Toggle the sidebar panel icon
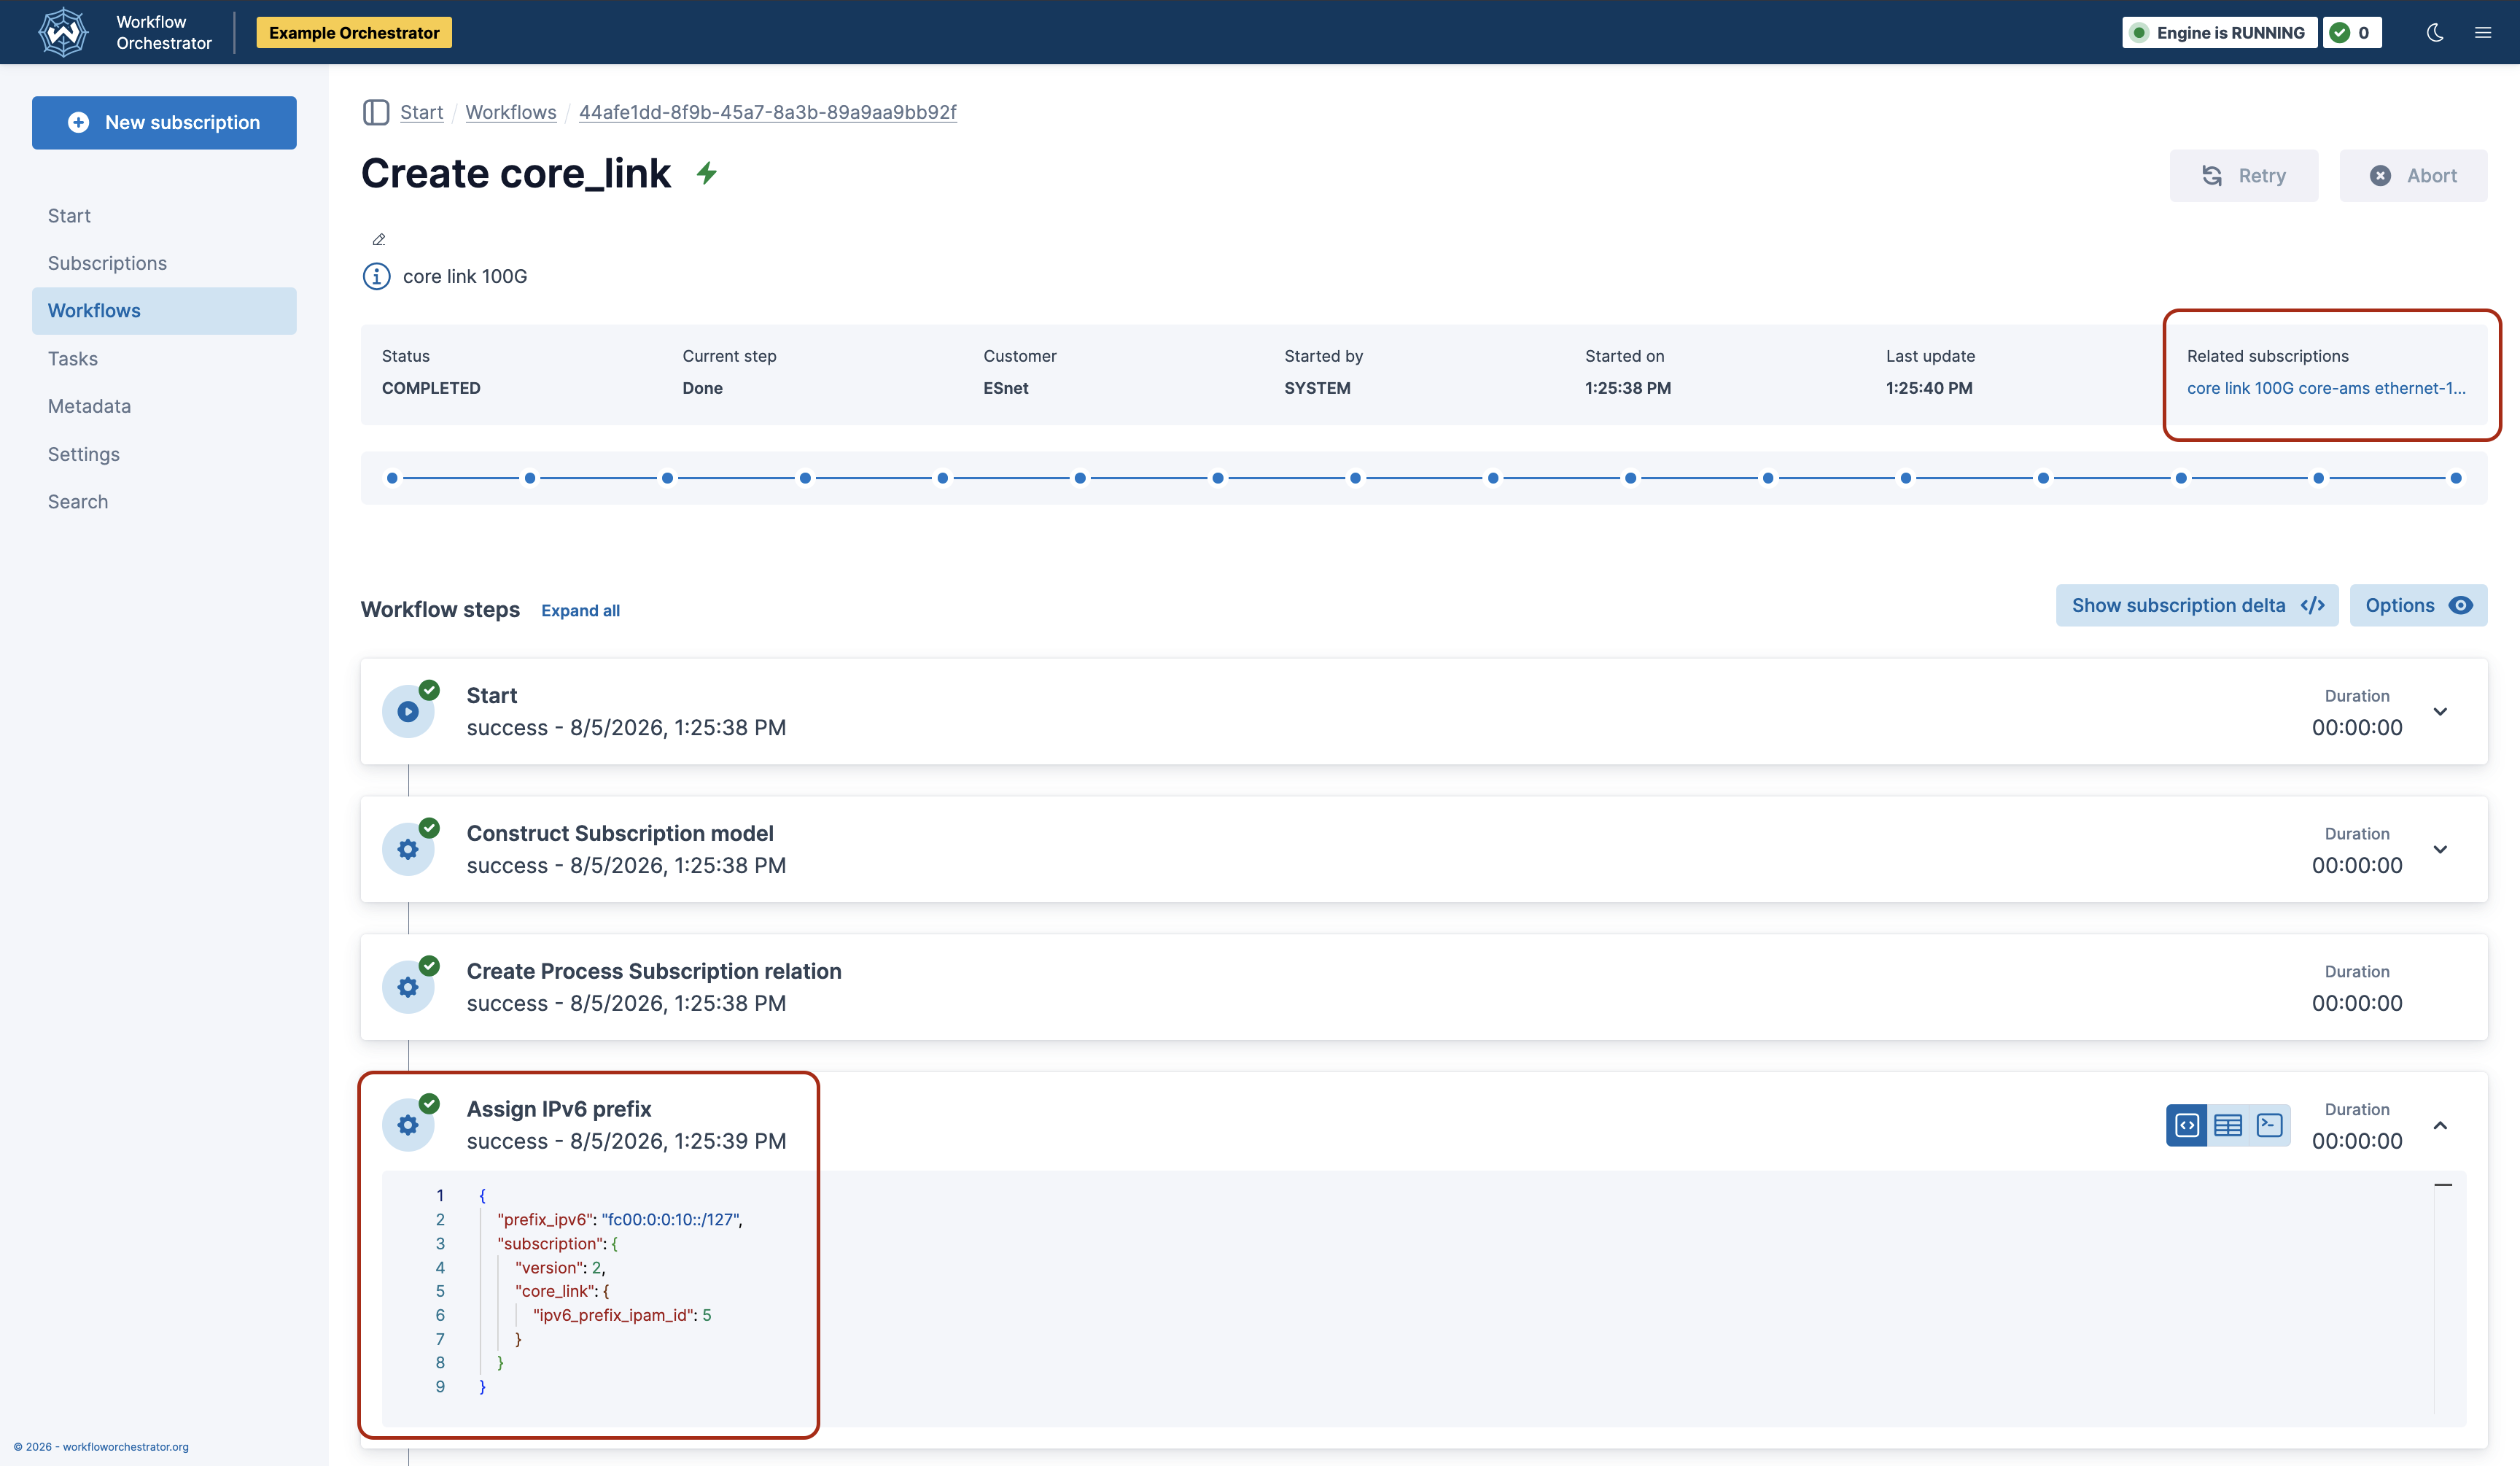The width and height of the screenshot is (2520, 1466). pyautogui.click(x=376, y=112)
